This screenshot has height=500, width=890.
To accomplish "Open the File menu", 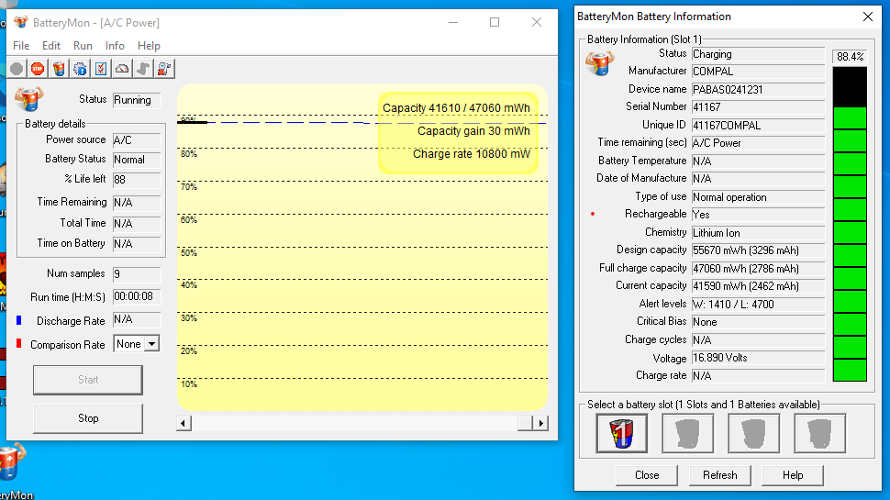I will [x=21, y=46].
